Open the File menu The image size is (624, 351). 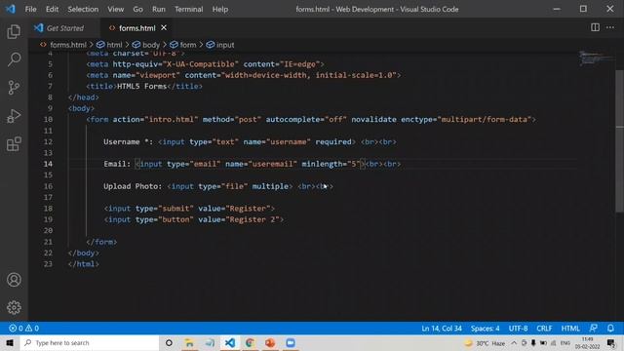(x=30, y=9)
